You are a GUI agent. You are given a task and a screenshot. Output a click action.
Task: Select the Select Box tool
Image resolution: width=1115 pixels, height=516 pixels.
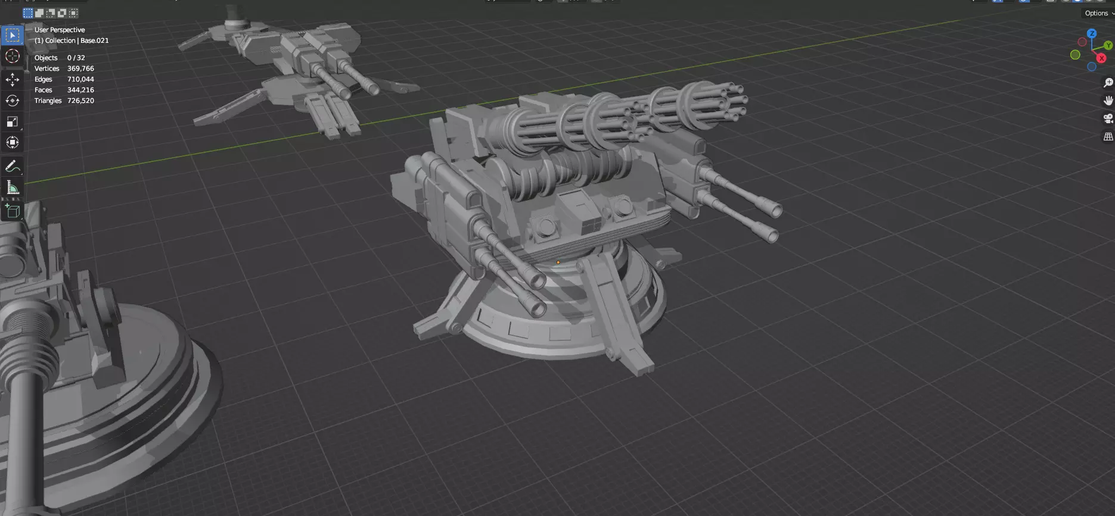tap(13, 36)
